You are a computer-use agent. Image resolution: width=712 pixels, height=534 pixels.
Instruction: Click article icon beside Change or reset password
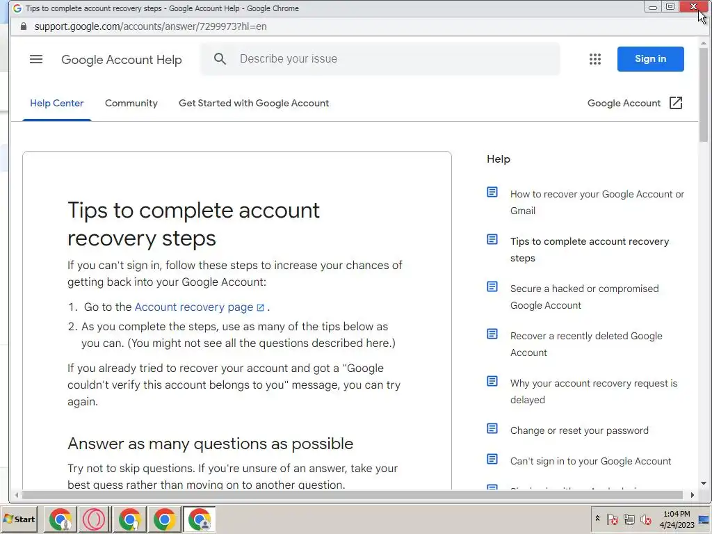click(492, 428)
